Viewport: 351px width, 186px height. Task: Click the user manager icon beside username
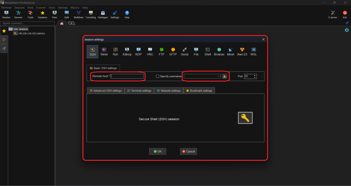point(224,76)
